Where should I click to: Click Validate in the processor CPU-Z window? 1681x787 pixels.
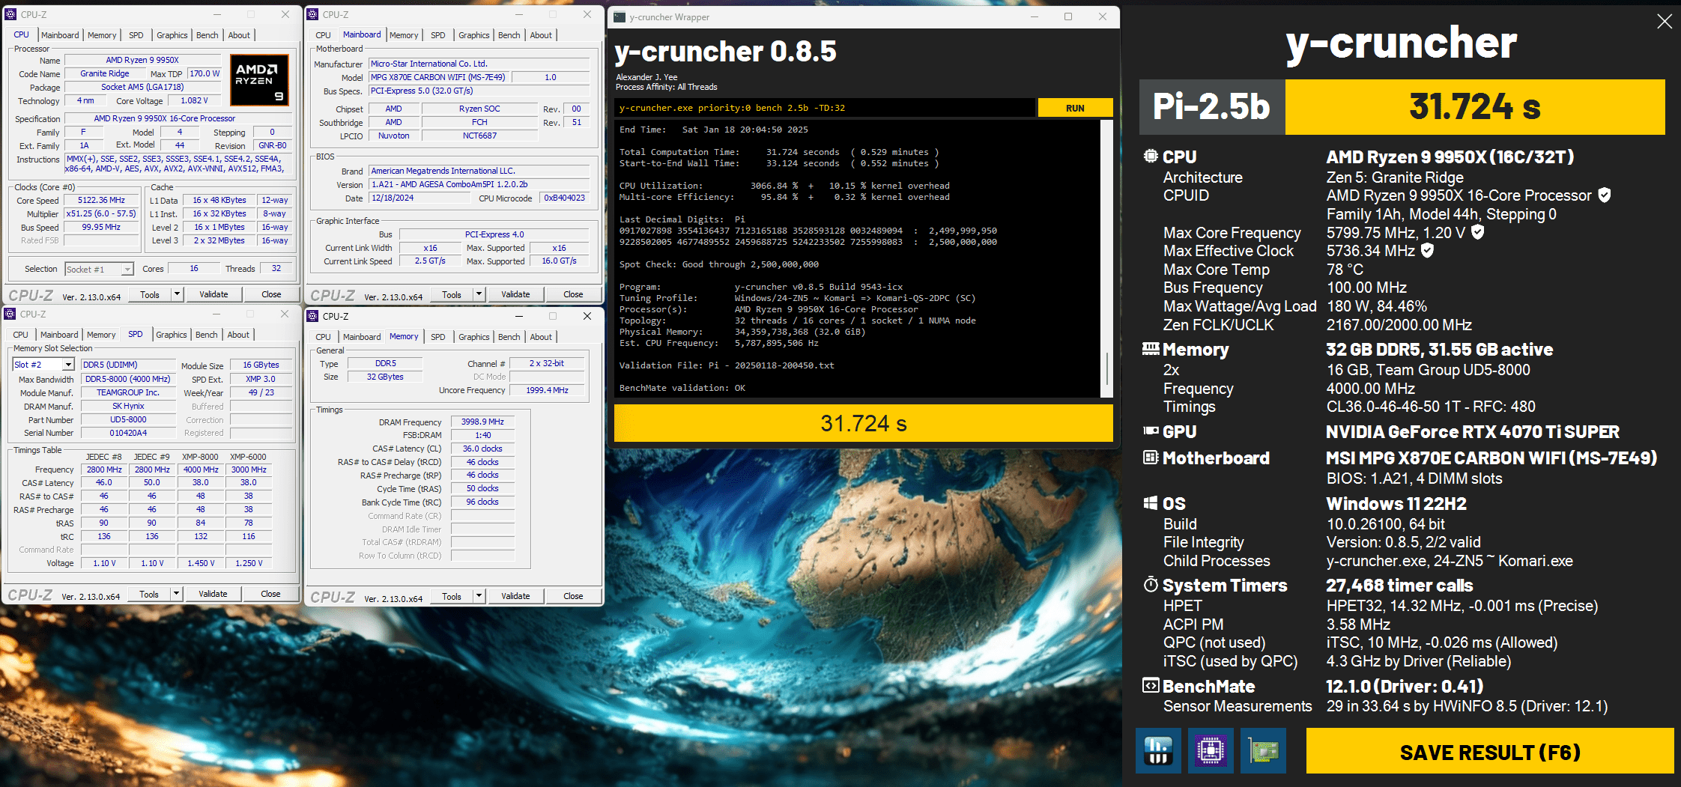(213, 294)
